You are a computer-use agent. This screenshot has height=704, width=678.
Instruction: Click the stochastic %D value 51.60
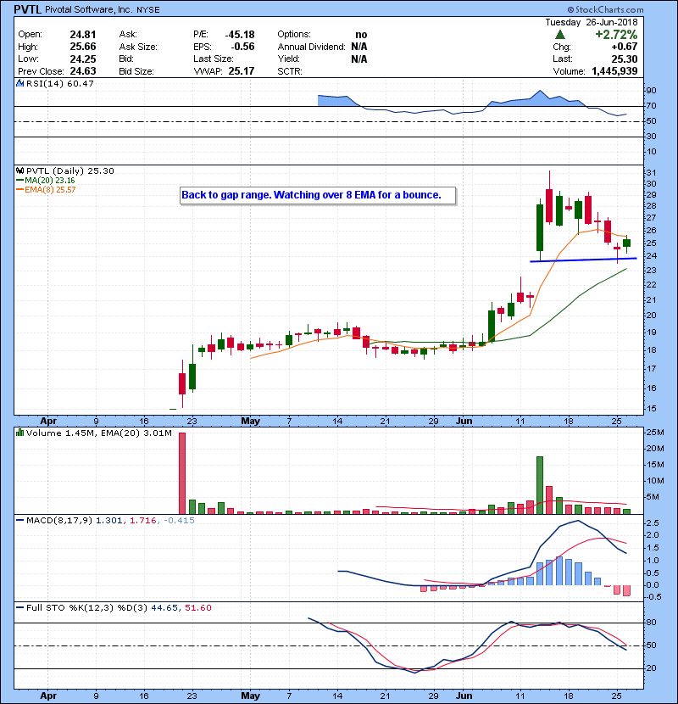click(197, 608)
